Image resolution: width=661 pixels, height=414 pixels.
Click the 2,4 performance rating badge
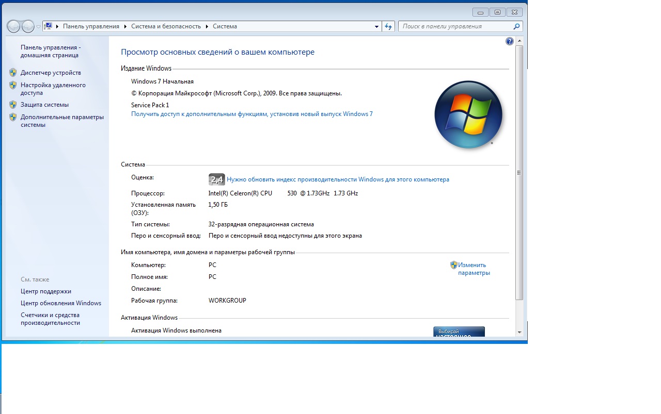click(x=216, y=179)
